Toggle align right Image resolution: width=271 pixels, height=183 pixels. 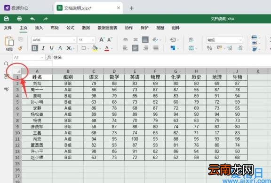pyautogui.click(x=146, y=48)
